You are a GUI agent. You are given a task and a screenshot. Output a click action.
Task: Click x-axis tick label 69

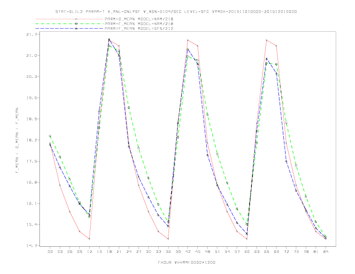coord(277,252)
